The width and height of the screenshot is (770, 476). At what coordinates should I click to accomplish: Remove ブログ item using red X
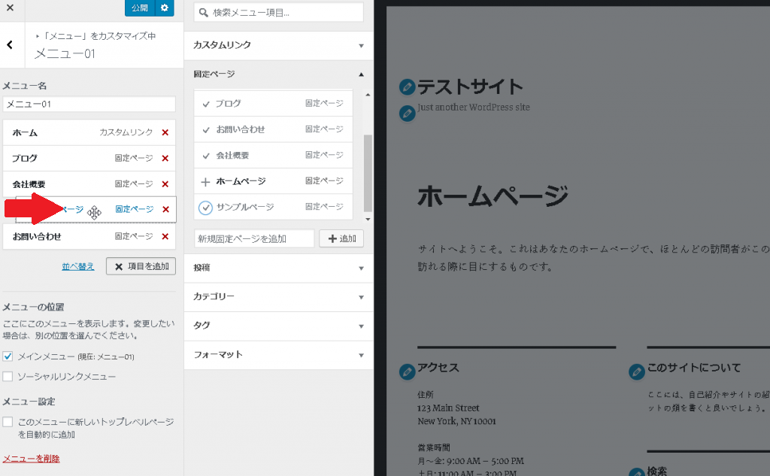(x=165, y=159)
